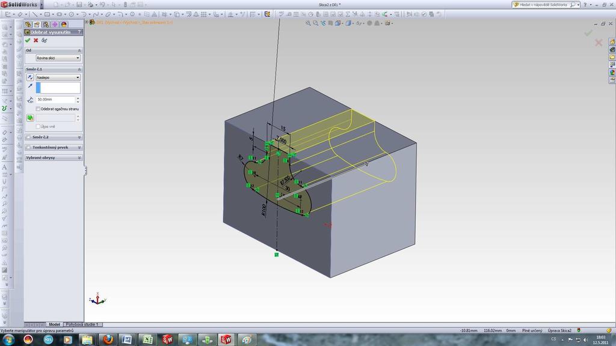Select the Linear Sketch Pattern tool
This screenshot has height=346, width=616.
click(x=204, y=14)
